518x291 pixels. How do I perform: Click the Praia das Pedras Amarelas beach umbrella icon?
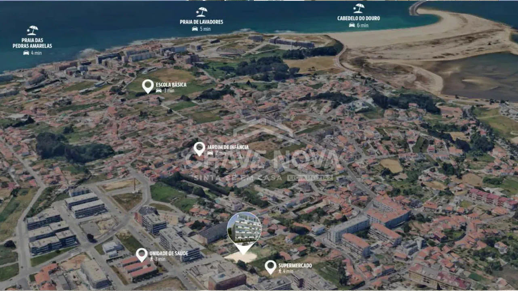tap(32, 30)
